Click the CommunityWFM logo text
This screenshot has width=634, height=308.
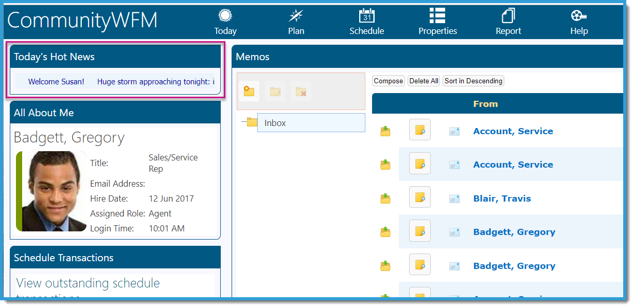[x=82, y=20]
